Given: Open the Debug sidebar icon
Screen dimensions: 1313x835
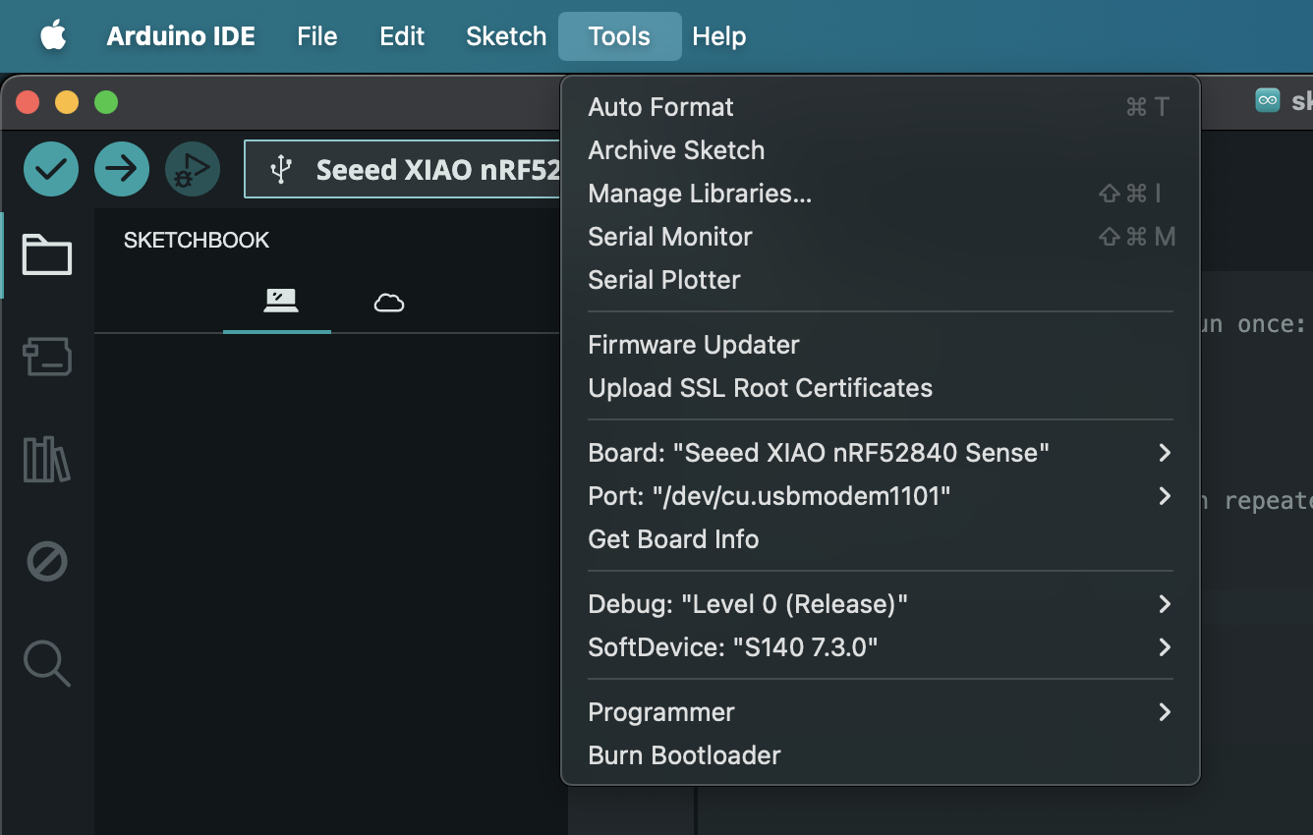Looking at the screenshot, I should 47,562.
